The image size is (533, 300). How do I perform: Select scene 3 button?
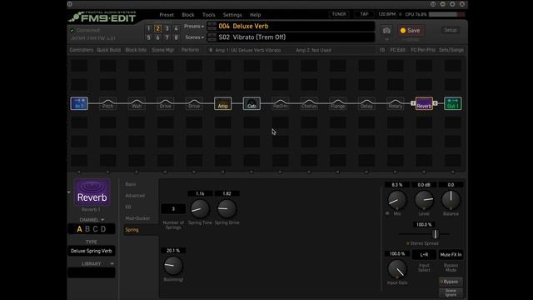coord(167,28)
